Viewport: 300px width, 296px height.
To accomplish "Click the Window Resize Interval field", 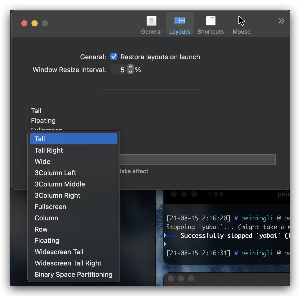I will (x=119, y=70).
